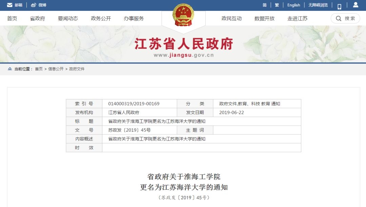Click the mobile phone version icon
Viewport: 366px width, 207px height.
339,6
